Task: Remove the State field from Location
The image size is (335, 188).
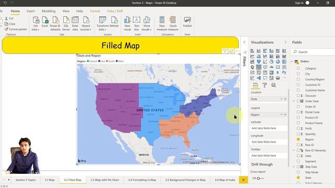Action: coord(285,99)
